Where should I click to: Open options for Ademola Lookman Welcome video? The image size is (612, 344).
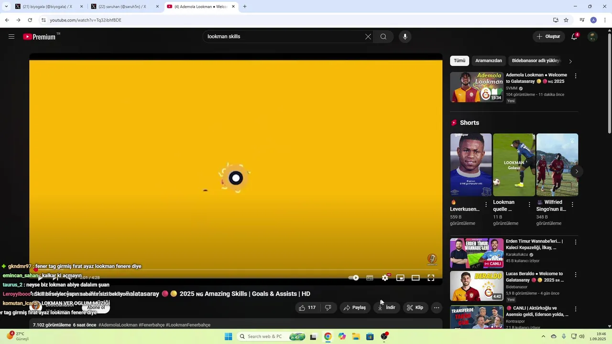tap(576, 76)
